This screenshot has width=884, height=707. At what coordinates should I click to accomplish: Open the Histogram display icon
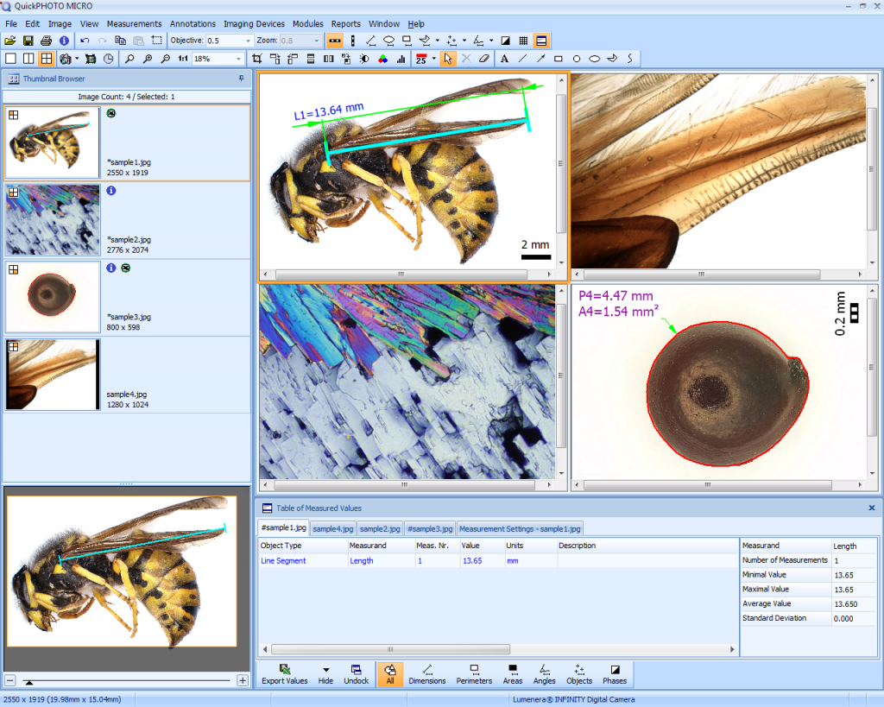tap(401, 59)
